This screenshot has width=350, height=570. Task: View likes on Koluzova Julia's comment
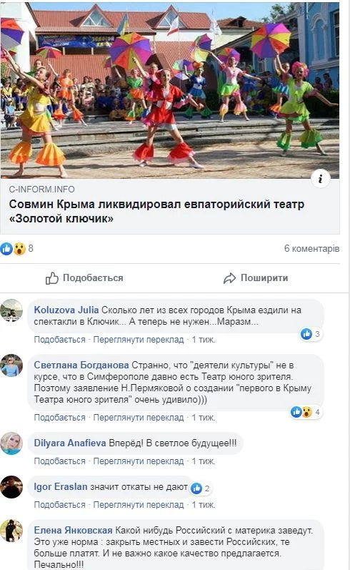click(x=311, y=334)
